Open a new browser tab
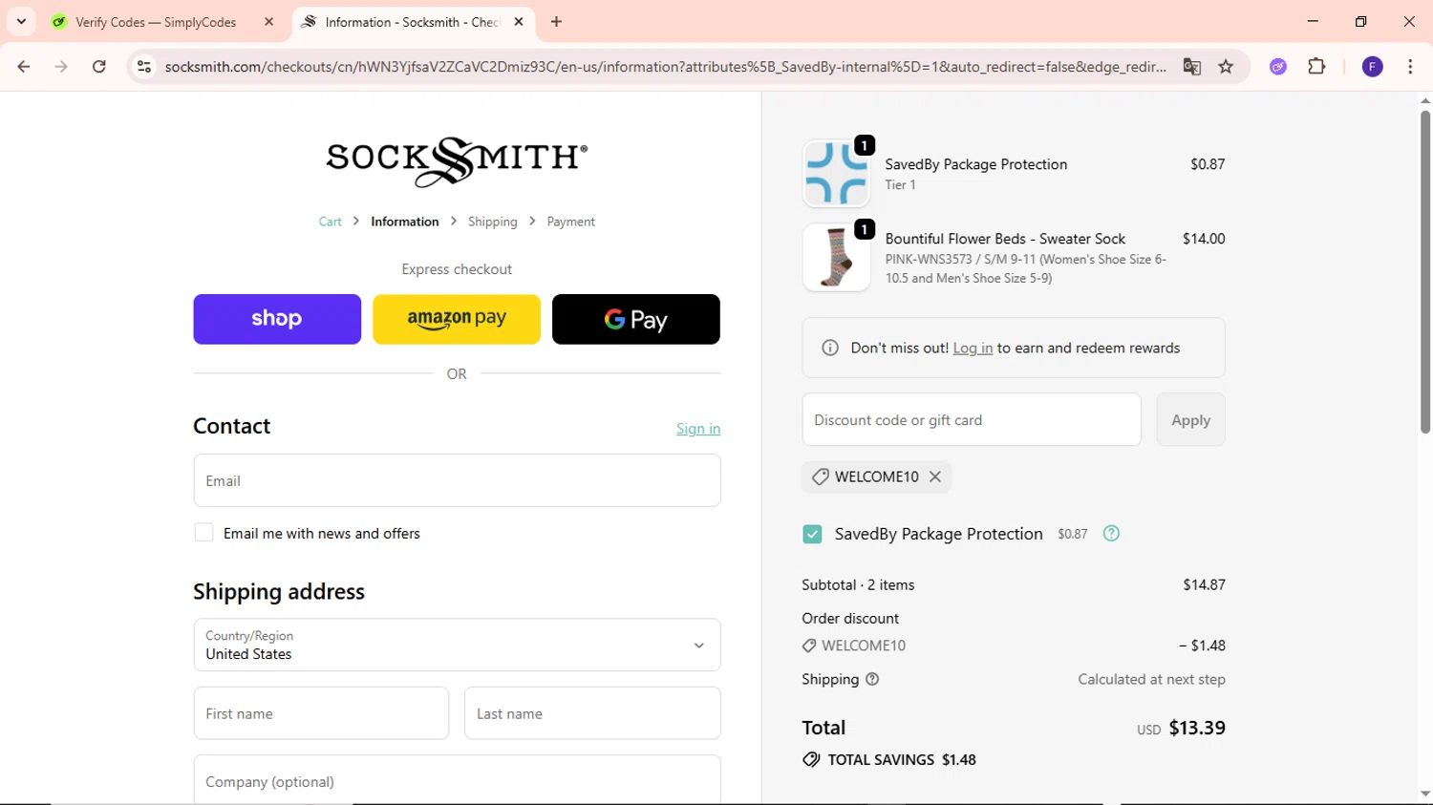Screen dimensions: 1433x805 (556, 21)
